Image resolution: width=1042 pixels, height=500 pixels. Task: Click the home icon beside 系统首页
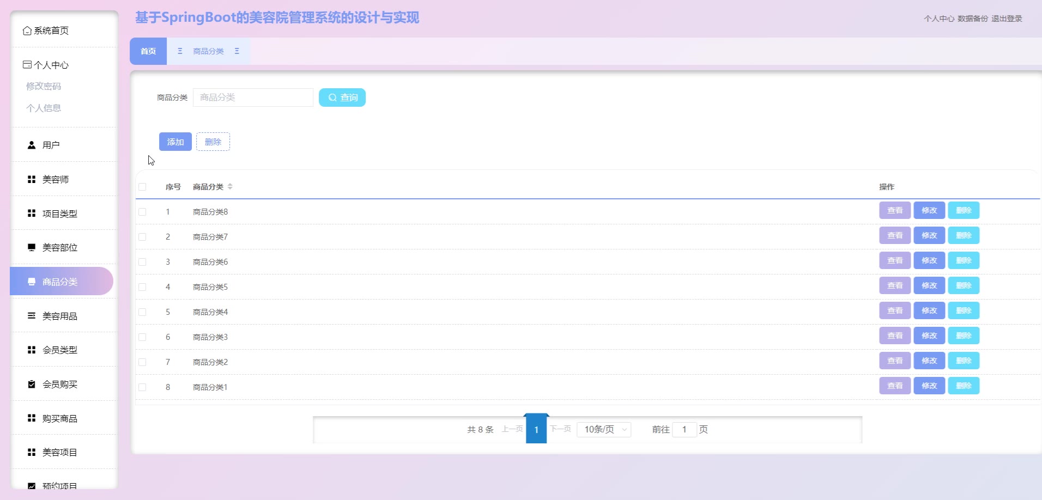click(27, 31)
